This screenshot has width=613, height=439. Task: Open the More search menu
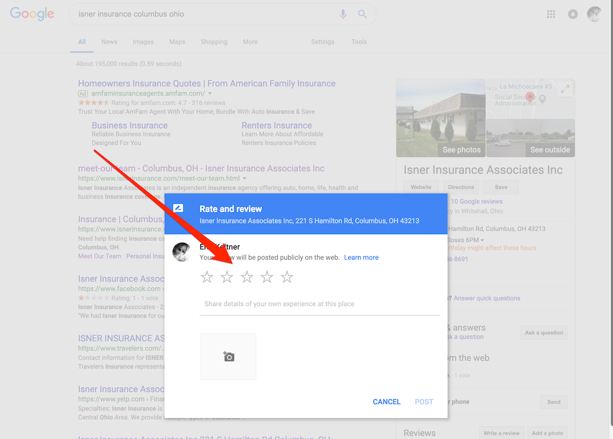point(250,42)
